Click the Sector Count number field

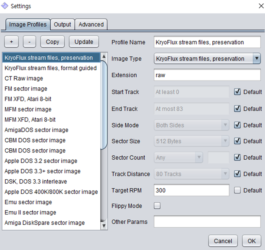pos(218,157)
